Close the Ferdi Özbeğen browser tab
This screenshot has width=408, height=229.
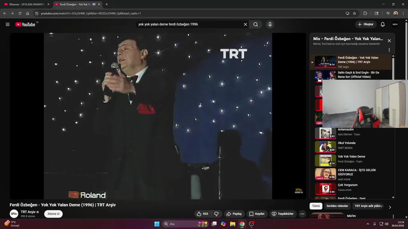(x=99, y=4)
